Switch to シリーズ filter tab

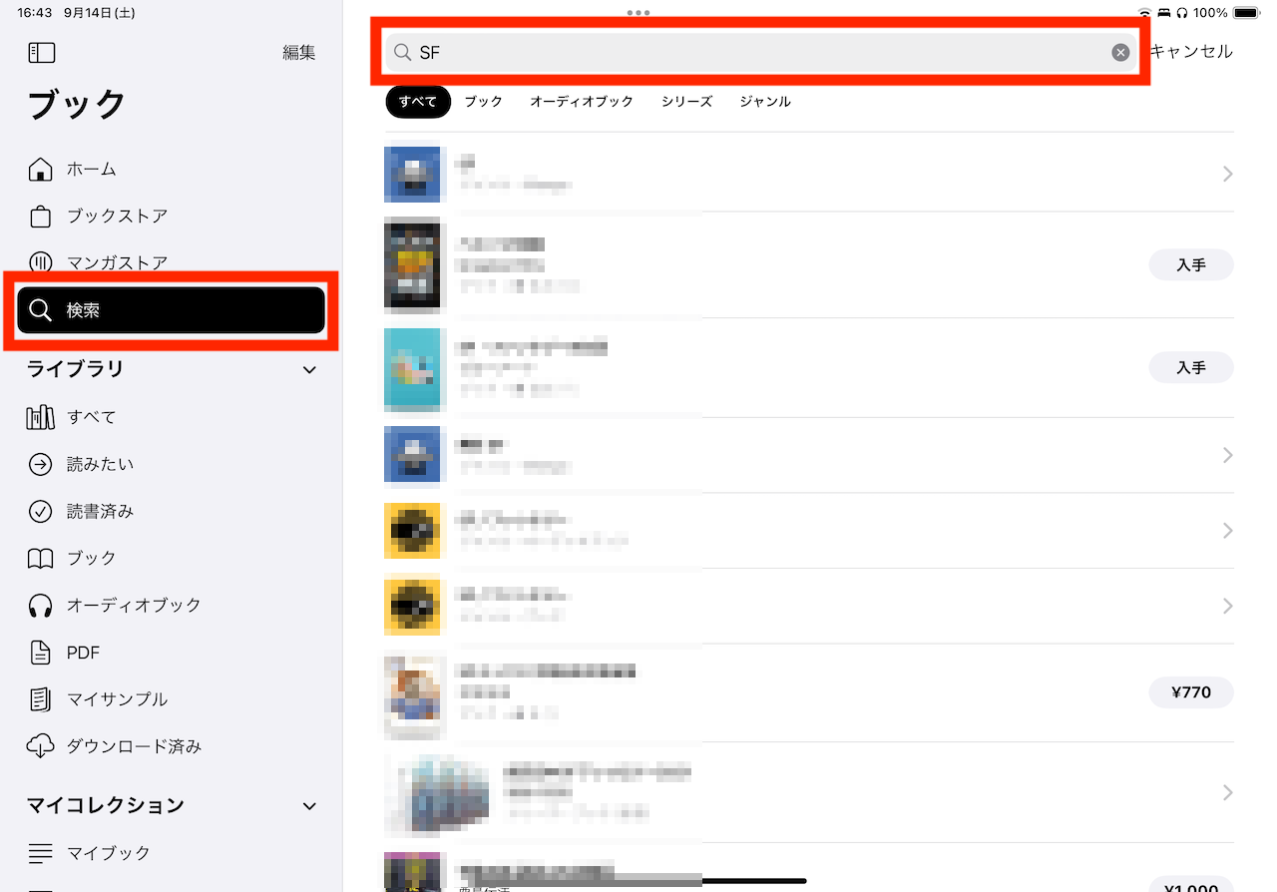click(686, 102)
